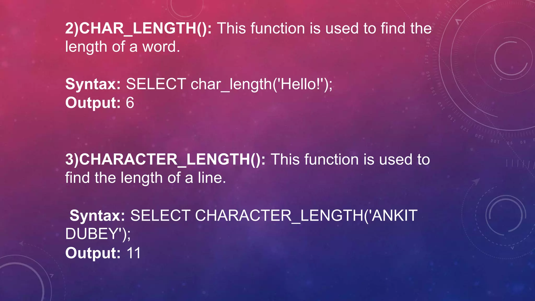Click the SELECT char_length('Hello!'); statement

(x=229, y=84)
